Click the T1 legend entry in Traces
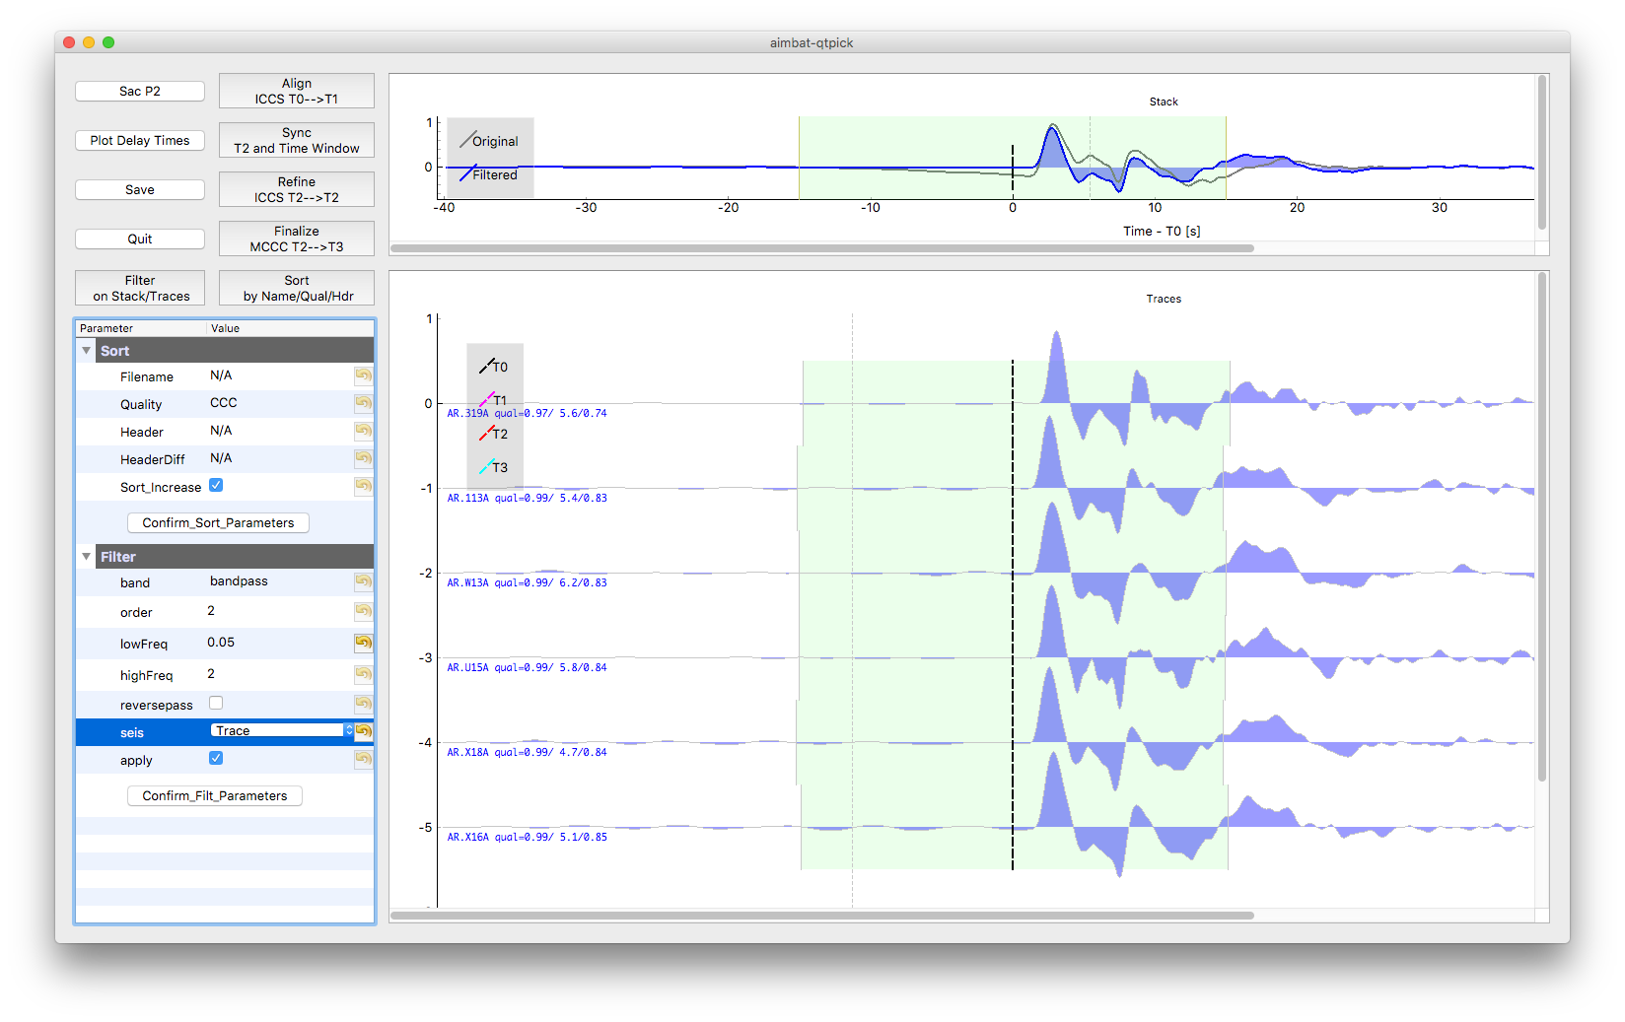Screen dimensions: 1625x1022 pos(494,400)
